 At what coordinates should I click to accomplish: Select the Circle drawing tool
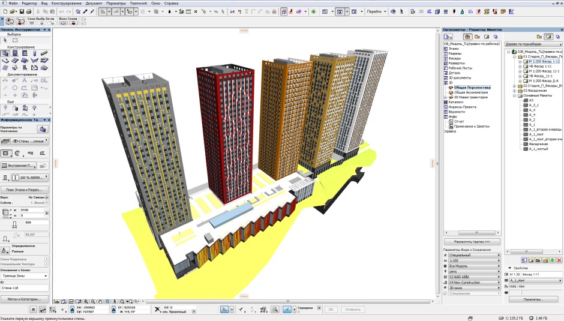[x=14, y=88]
